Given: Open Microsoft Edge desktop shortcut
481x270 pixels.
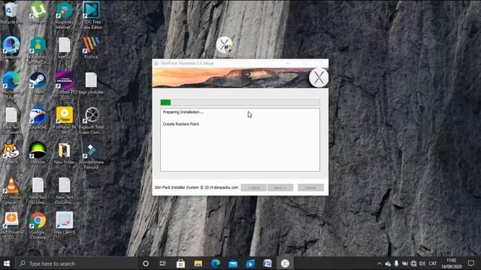Looking at the screenshot, I should pyautogui.click(x=11, y=85).
